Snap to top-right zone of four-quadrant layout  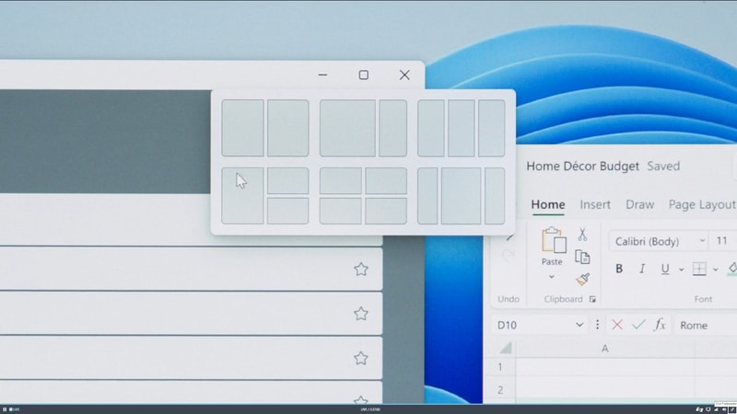coord(386,180)
